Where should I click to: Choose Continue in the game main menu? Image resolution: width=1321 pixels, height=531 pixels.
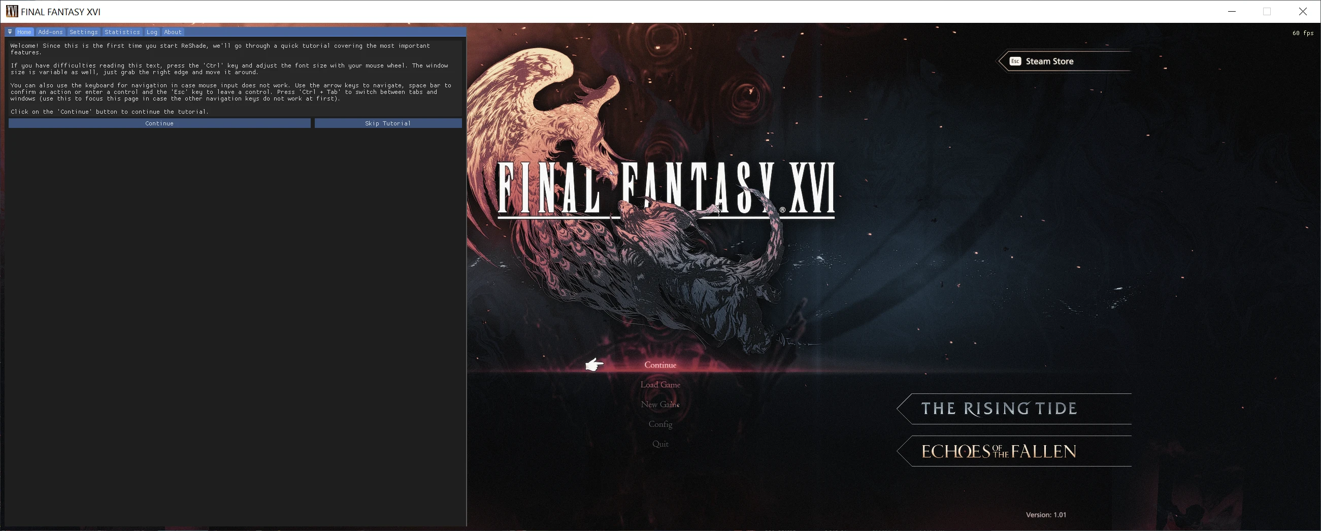coord(660,365)
